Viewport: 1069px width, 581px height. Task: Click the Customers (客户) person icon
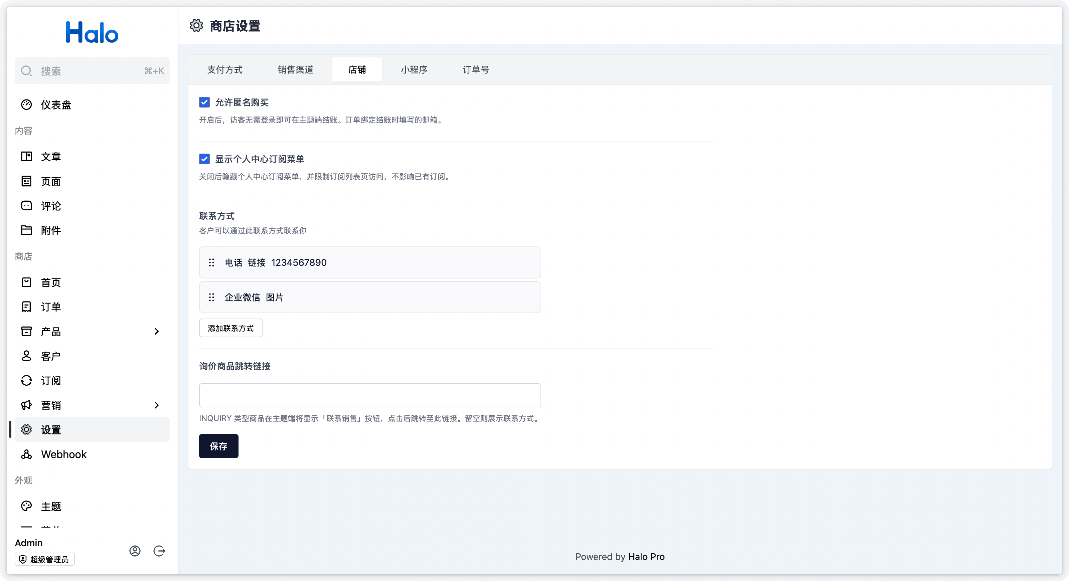[x=27, y=356]
